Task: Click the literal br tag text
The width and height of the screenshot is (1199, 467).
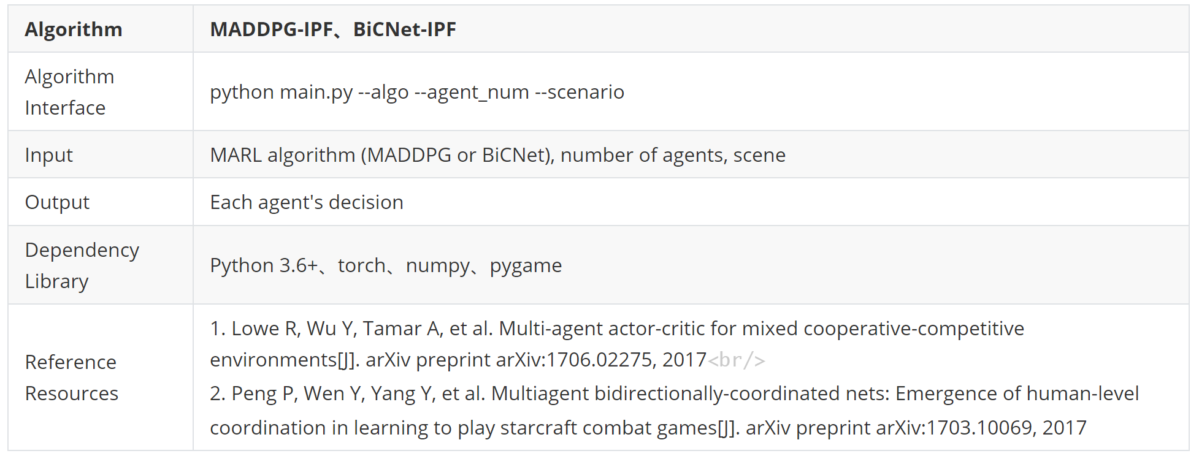Action: click(x=736, y=360)
